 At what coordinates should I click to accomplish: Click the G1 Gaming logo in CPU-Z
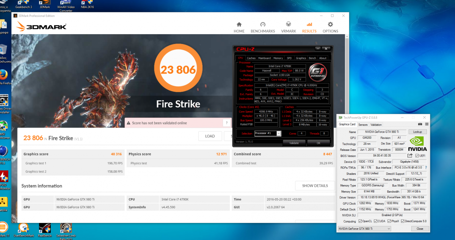(317, 72)
